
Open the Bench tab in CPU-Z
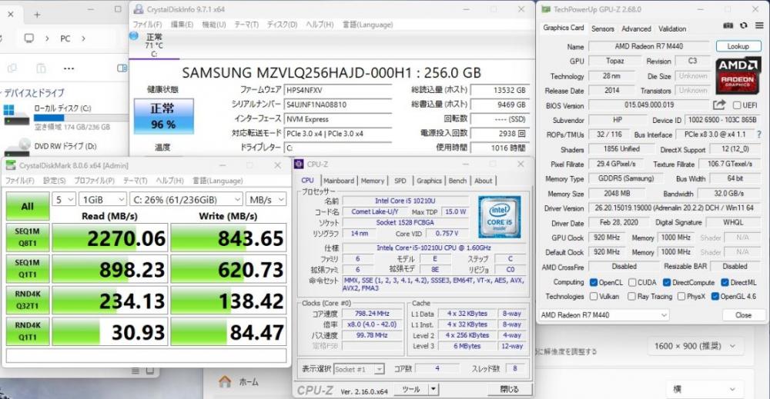[x=457, y=181]
